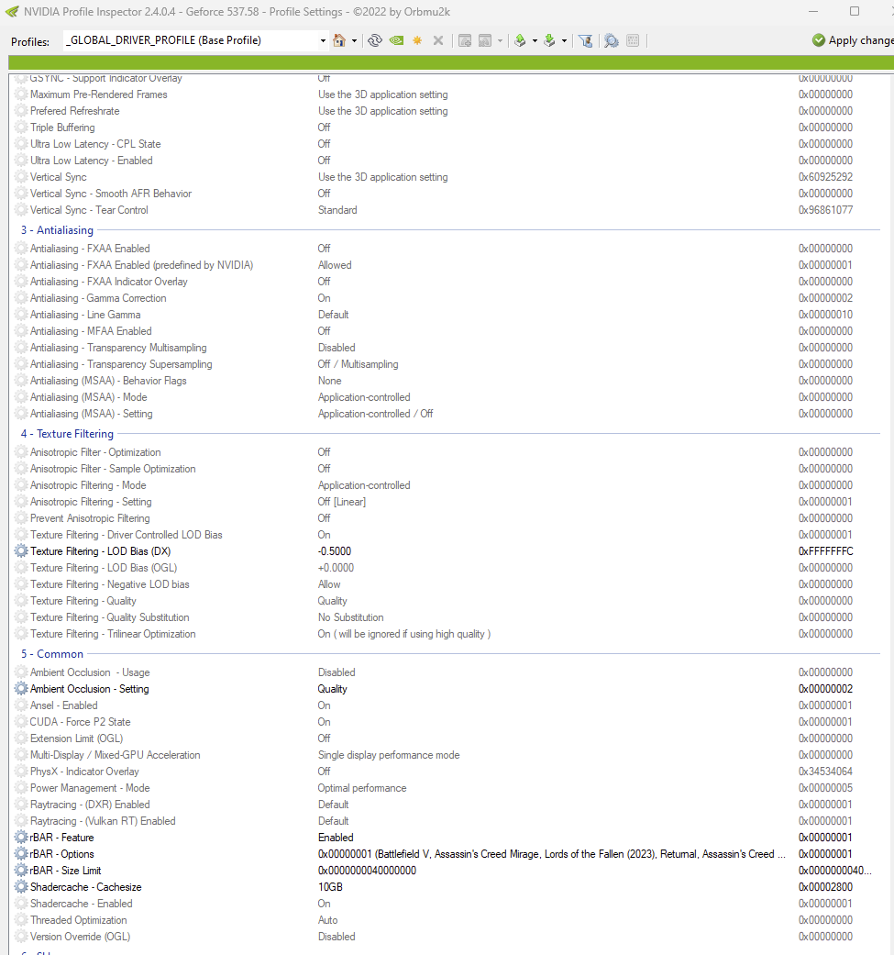This screenshot has width=894, height=955.
Task: Open the dropdown arrow next to the home icon
Action: (354, 40)
